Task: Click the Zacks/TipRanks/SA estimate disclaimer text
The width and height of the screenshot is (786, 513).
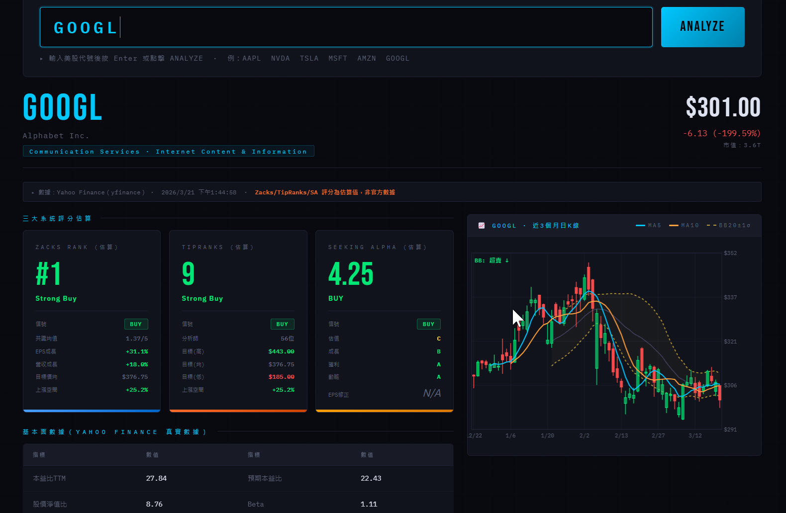Action: 325,192
